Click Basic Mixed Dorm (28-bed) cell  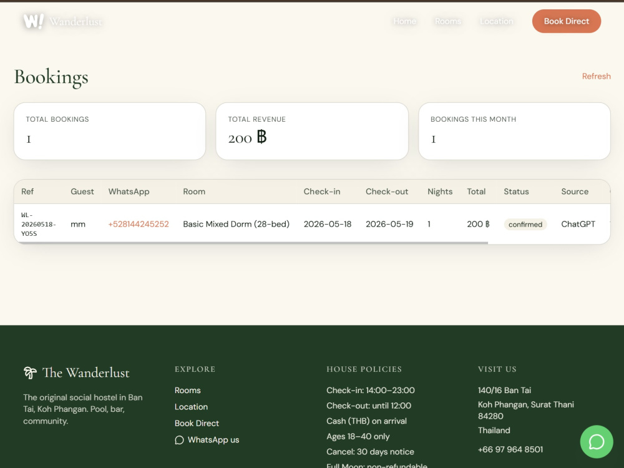[x=236, y=224]
